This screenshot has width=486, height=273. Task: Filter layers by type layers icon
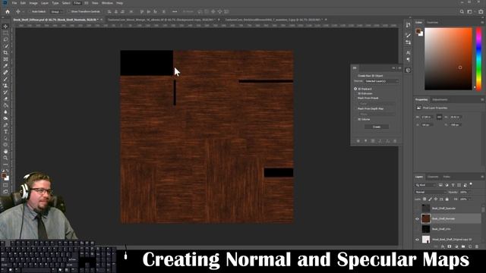[453, 185]
